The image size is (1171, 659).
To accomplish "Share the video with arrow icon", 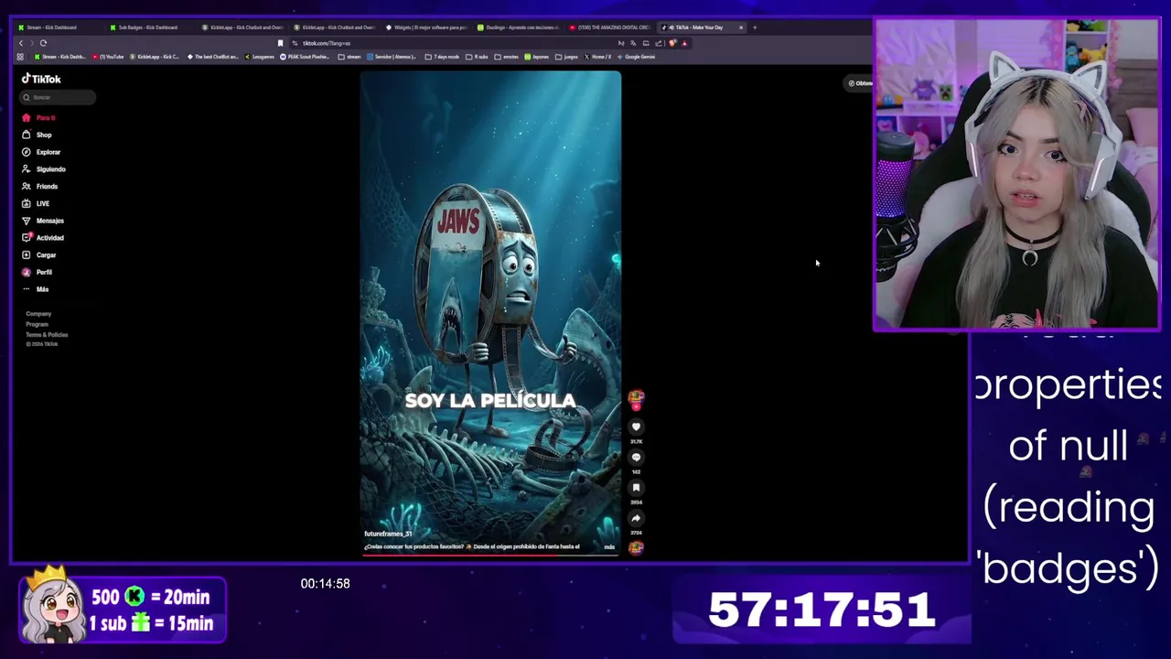I will (636, 518).
